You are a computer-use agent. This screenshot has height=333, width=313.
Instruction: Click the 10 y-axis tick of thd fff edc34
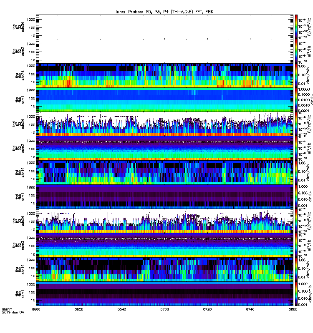pyautogui.click(x=33, y=133)
